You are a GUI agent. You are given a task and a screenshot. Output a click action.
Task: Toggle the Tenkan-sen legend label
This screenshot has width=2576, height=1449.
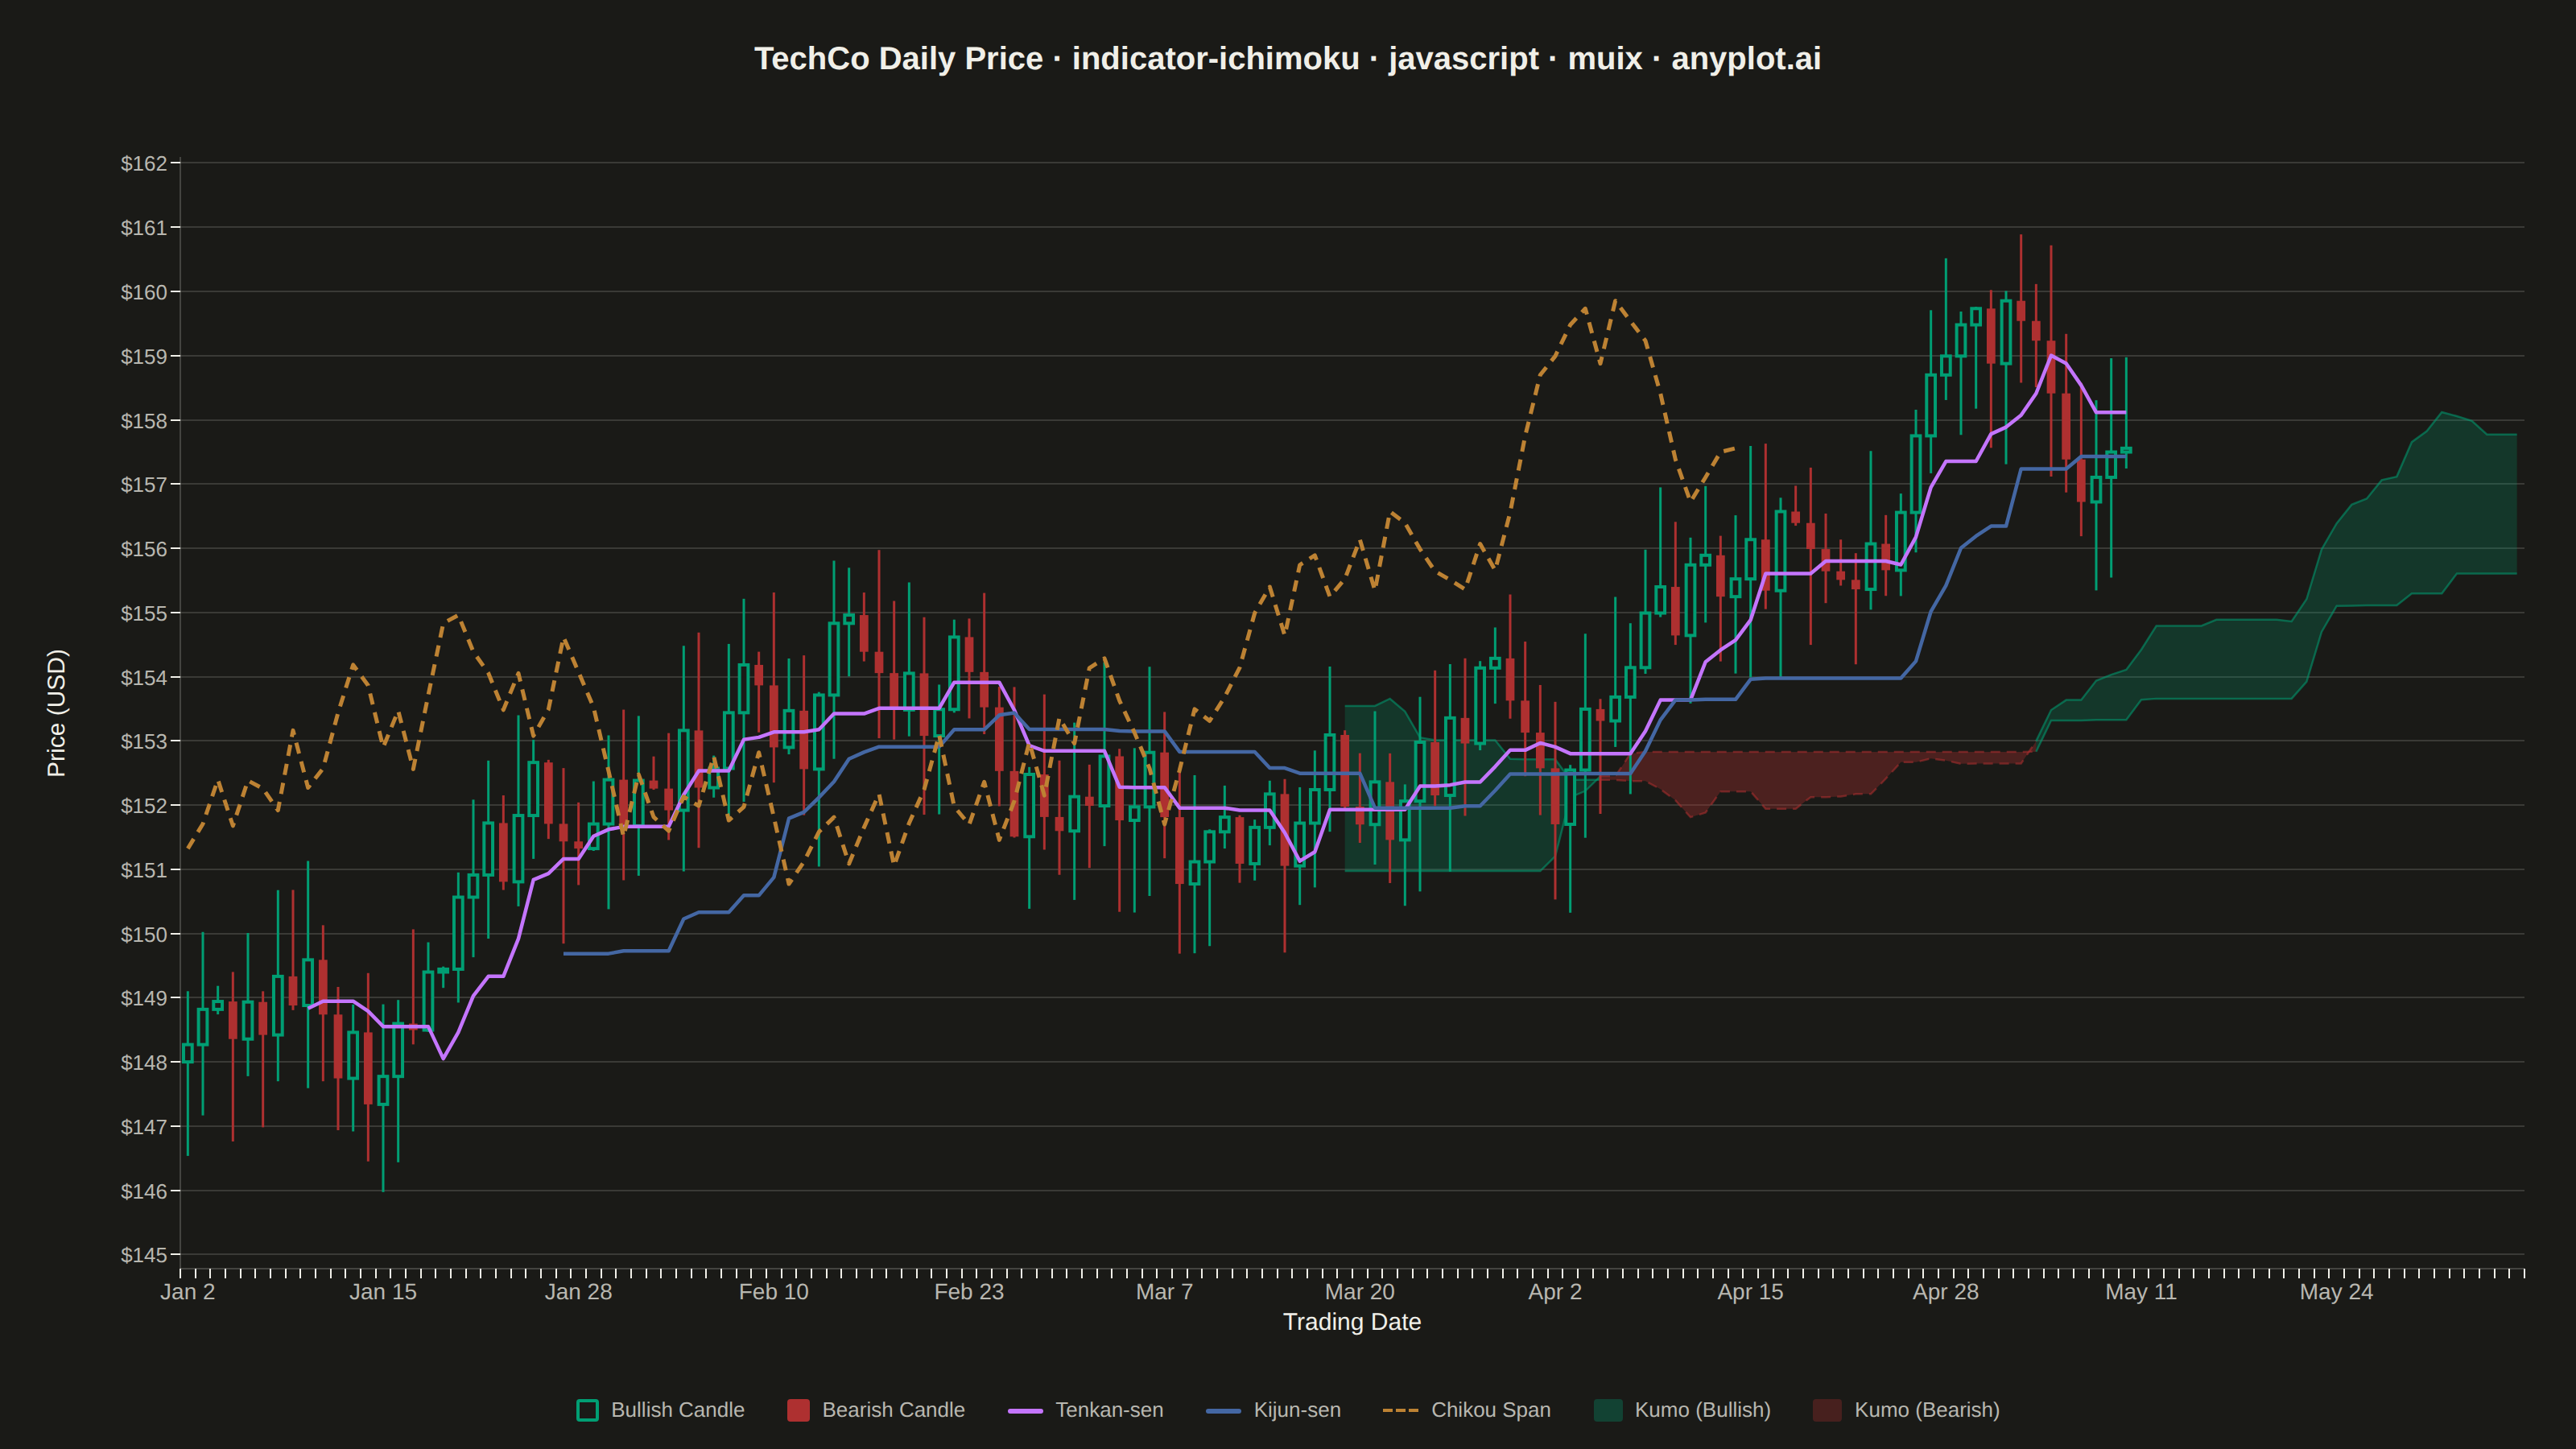1109,1410
